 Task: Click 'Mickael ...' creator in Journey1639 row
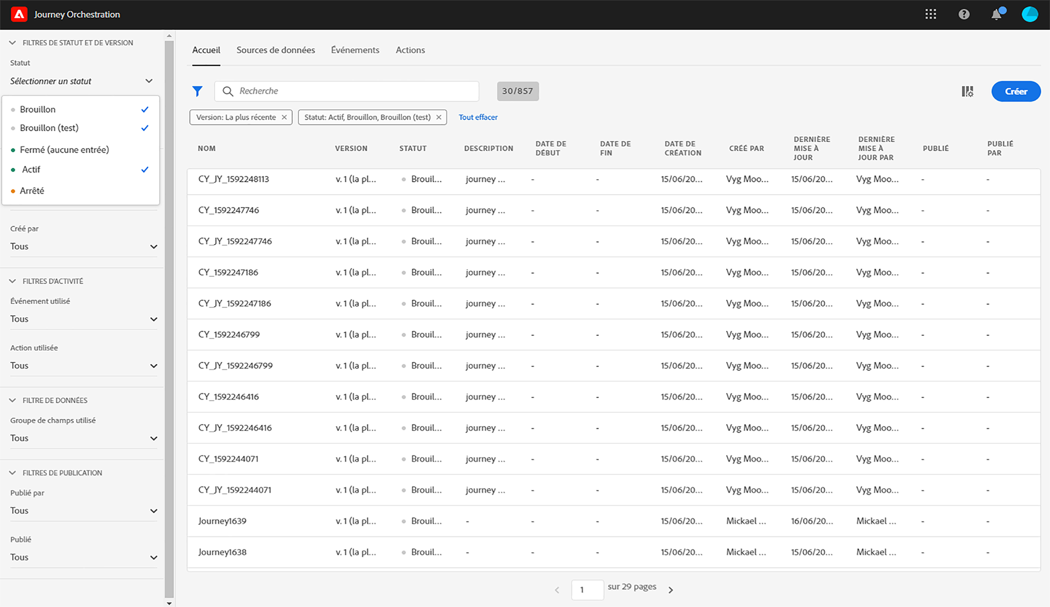(746, 521)
